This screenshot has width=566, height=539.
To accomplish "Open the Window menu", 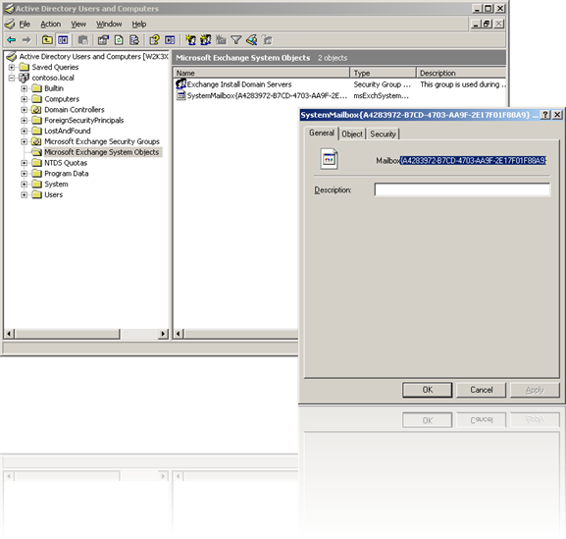I will coord(109,25).
